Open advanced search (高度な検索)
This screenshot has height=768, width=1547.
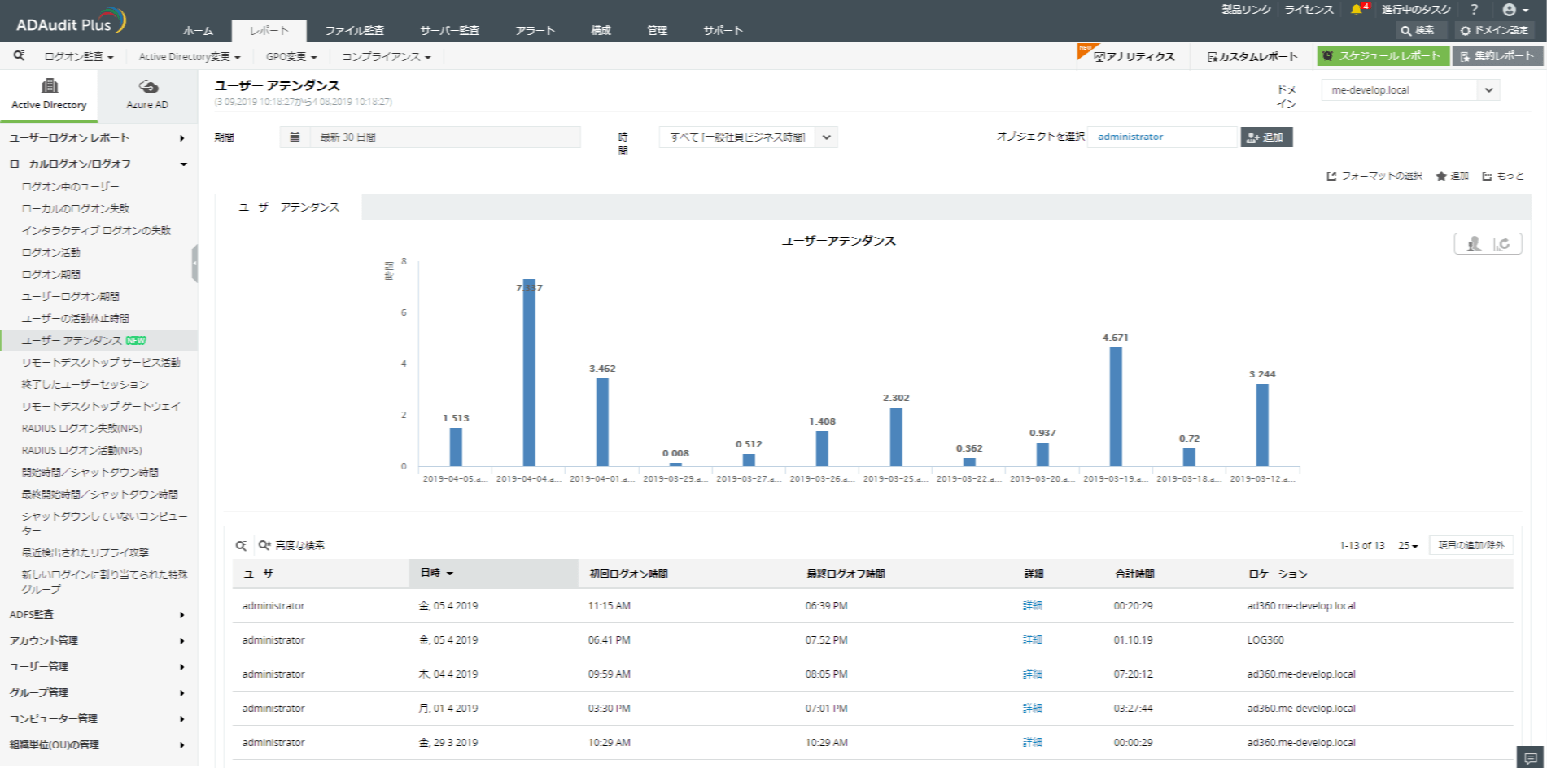point(291,546)
